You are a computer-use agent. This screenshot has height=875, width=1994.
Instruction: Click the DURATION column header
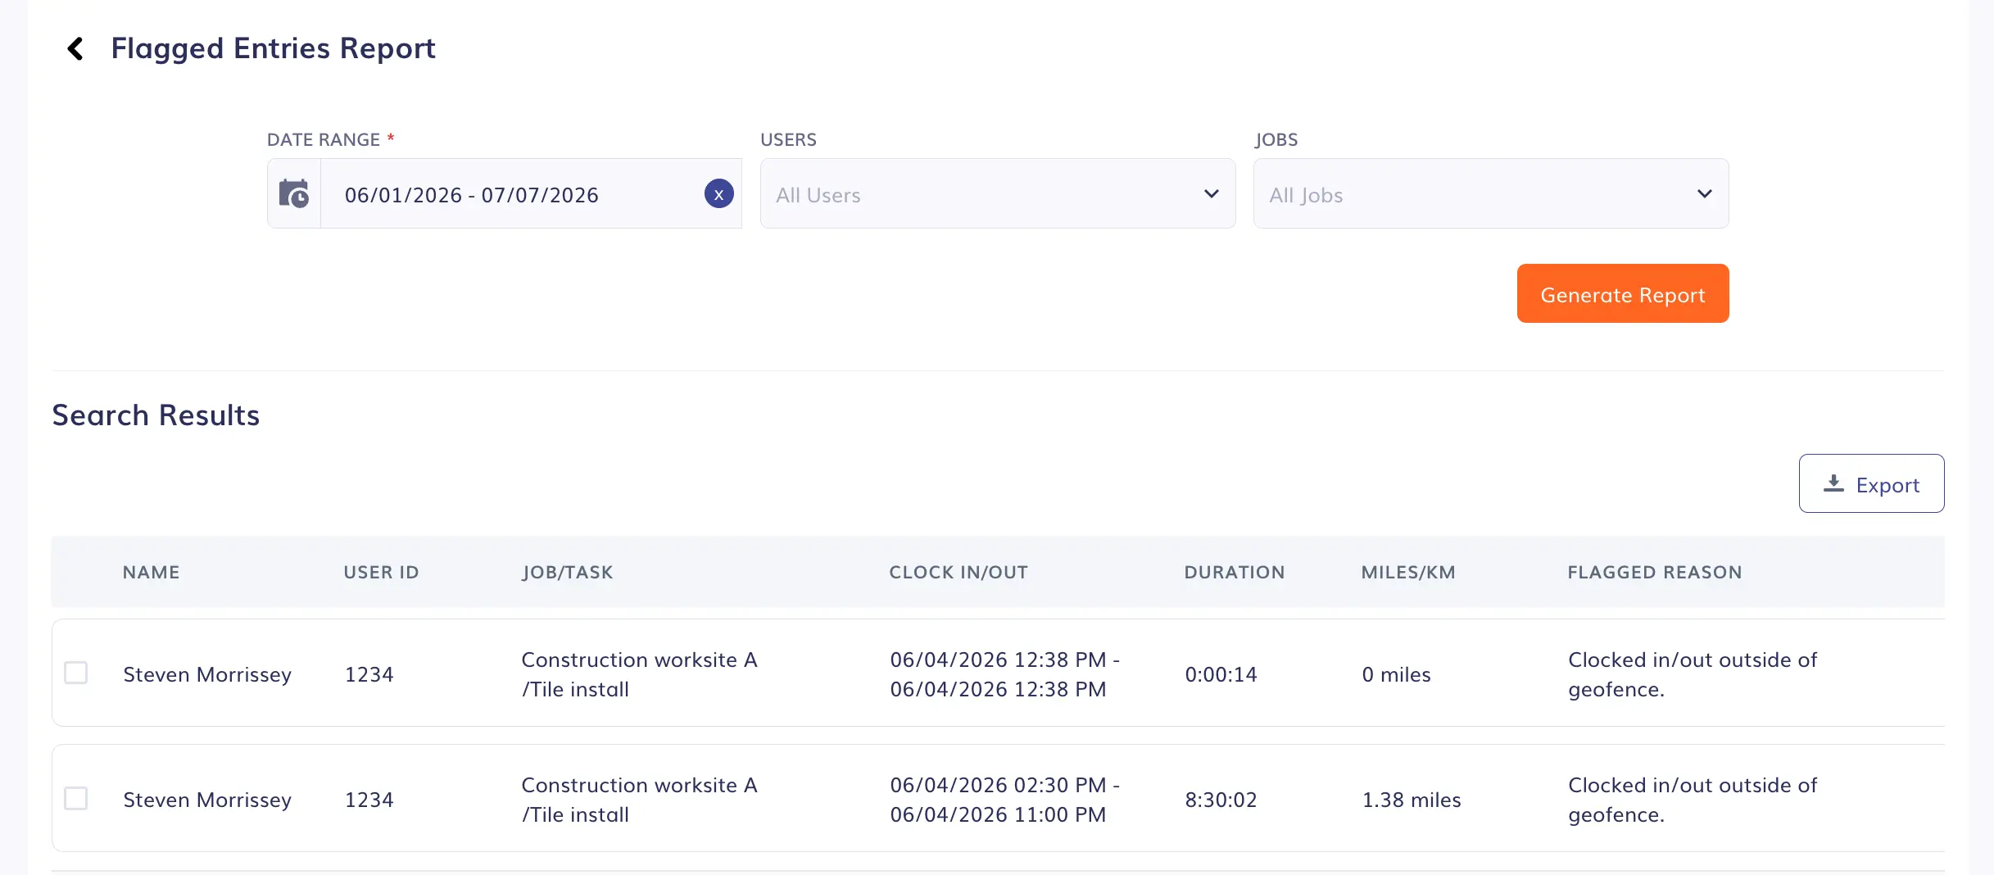[x=1234, y=573]
